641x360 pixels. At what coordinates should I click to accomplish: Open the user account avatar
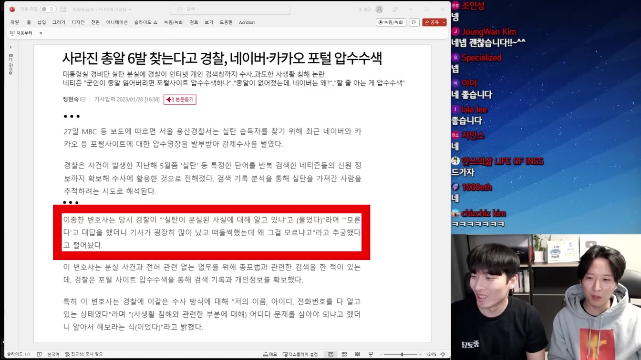tap(379, 9)
